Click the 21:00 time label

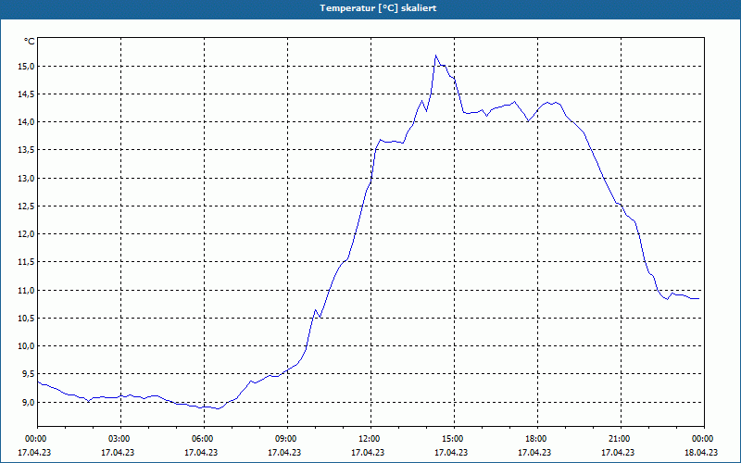pyautogui.click(x=621, y=439)
